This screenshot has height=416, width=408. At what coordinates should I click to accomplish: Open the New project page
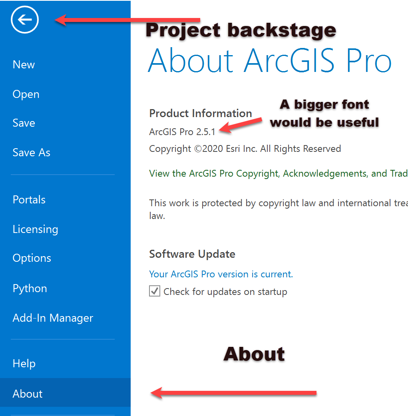tap(24, 65)
